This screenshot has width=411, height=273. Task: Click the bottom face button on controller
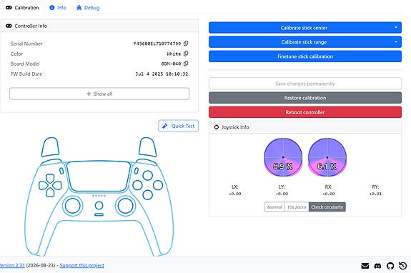(x=147, y=195)
